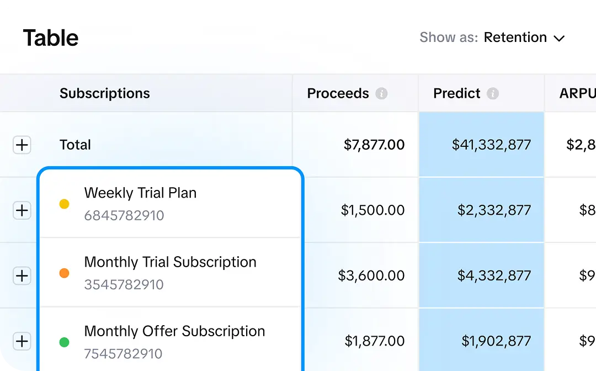
Task: Click the plus icon beside Monthly Offer Subscription
Action: tap(22, 341)
